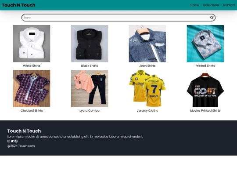Open the Collections menu item
This screenshot has width=237, height=178.
point(211,5)
